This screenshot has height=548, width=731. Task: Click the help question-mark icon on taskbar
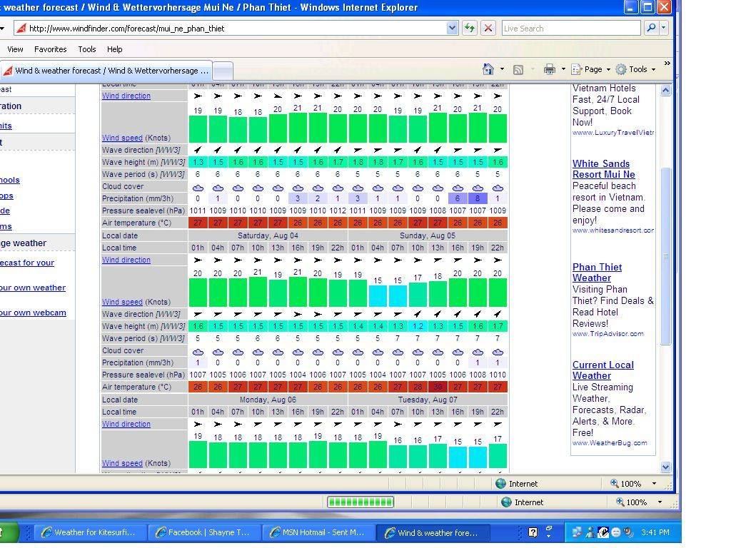coord(533,532)
